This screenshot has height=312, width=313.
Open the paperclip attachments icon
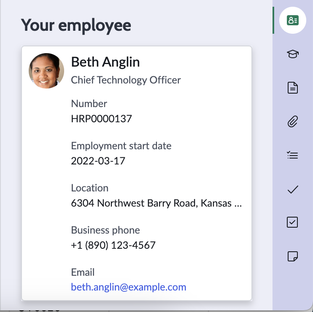(293, 121)
